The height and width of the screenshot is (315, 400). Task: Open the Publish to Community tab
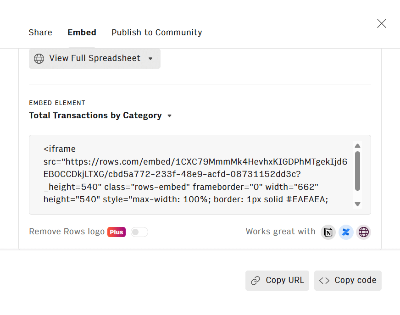tap(156, 32)
